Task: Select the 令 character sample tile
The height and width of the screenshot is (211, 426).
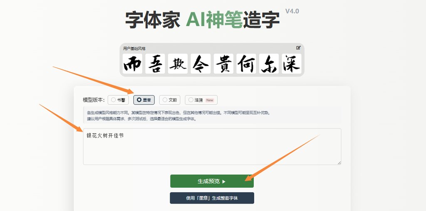Action: [x=201, y=64]
